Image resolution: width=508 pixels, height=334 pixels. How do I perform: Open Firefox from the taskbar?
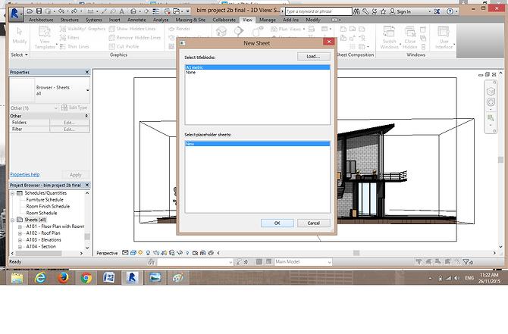pyautogui.click(x=63, y=278)
